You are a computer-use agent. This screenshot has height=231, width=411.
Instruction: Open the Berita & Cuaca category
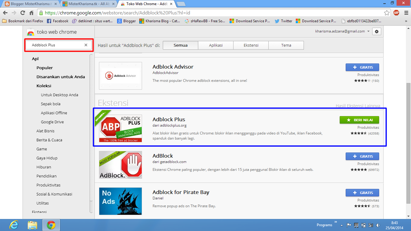click(49, 140)
